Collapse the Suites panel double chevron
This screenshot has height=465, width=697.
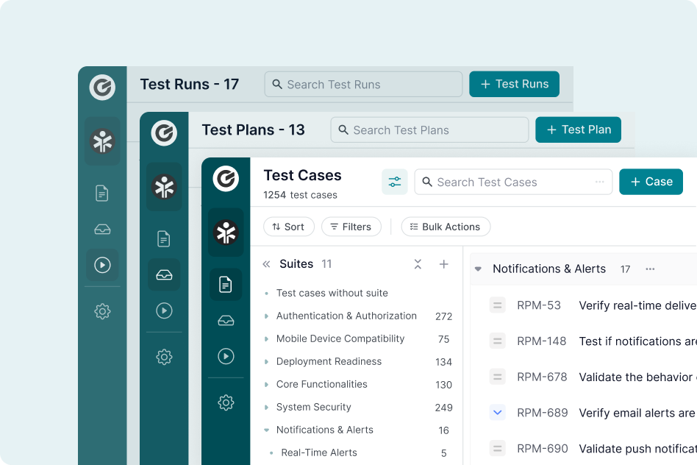(x=266, y=264)
